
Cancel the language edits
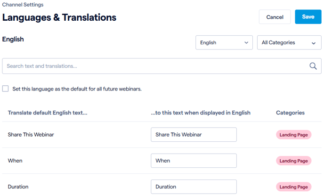tap(275, 17)
